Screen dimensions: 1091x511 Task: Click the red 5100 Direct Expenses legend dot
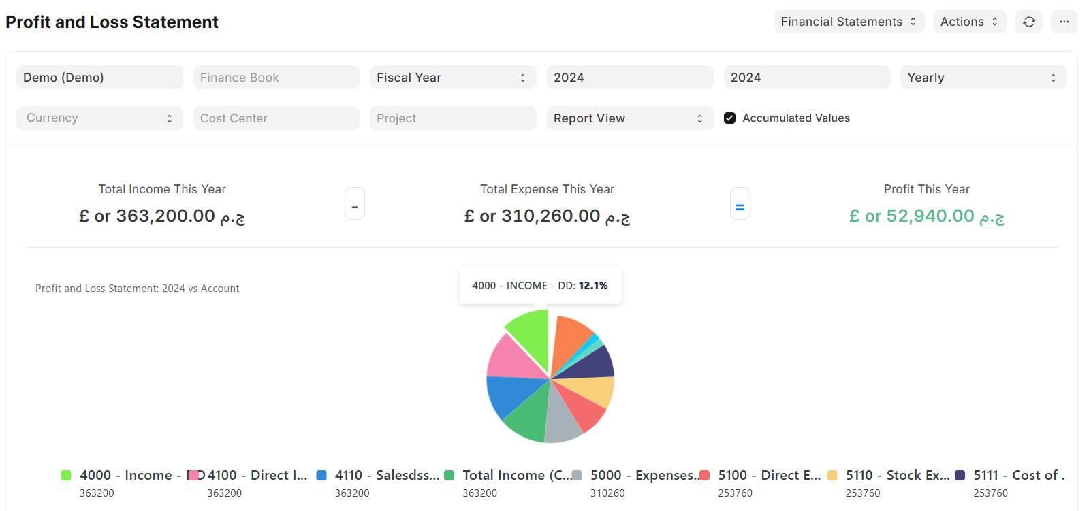pyautogui.click(x=705, y=476)
